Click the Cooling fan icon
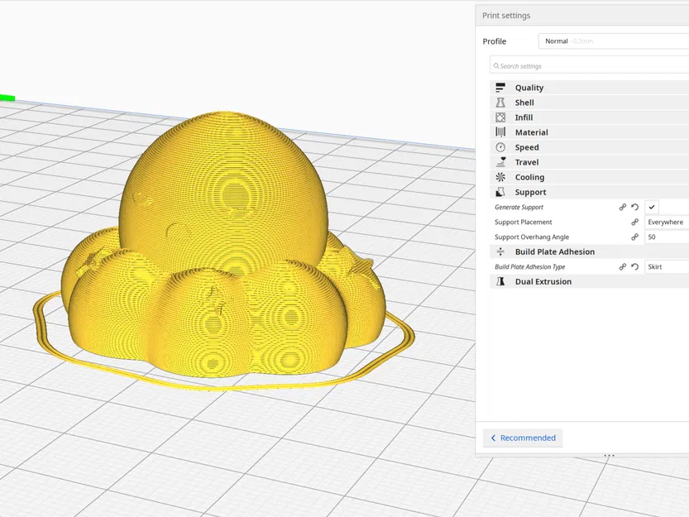Viewport: 689px width, 517px height. click(500, 177)
